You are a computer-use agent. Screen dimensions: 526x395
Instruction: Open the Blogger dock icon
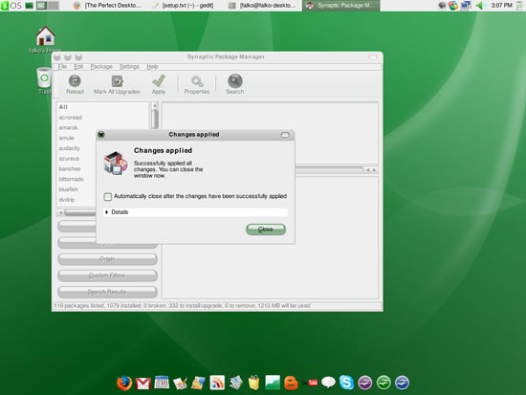(x=291, y=383)
